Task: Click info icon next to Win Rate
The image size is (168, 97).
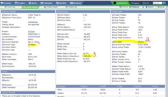Action: click(113, 42)
